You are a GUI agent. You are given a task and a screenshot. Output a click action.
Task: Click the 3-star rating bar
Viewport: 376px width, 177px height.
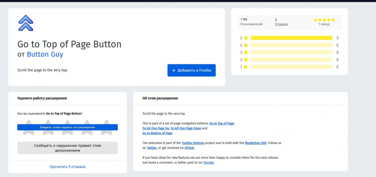point(291,52)
